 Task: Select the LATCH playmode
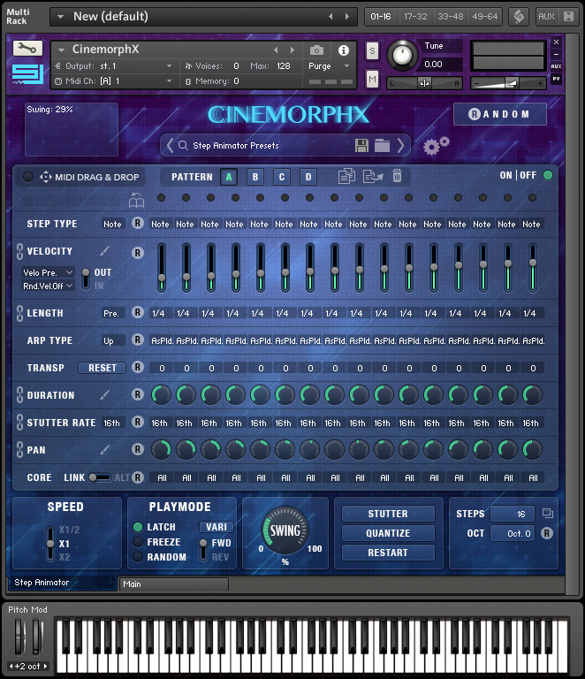[x=138, y=527]
